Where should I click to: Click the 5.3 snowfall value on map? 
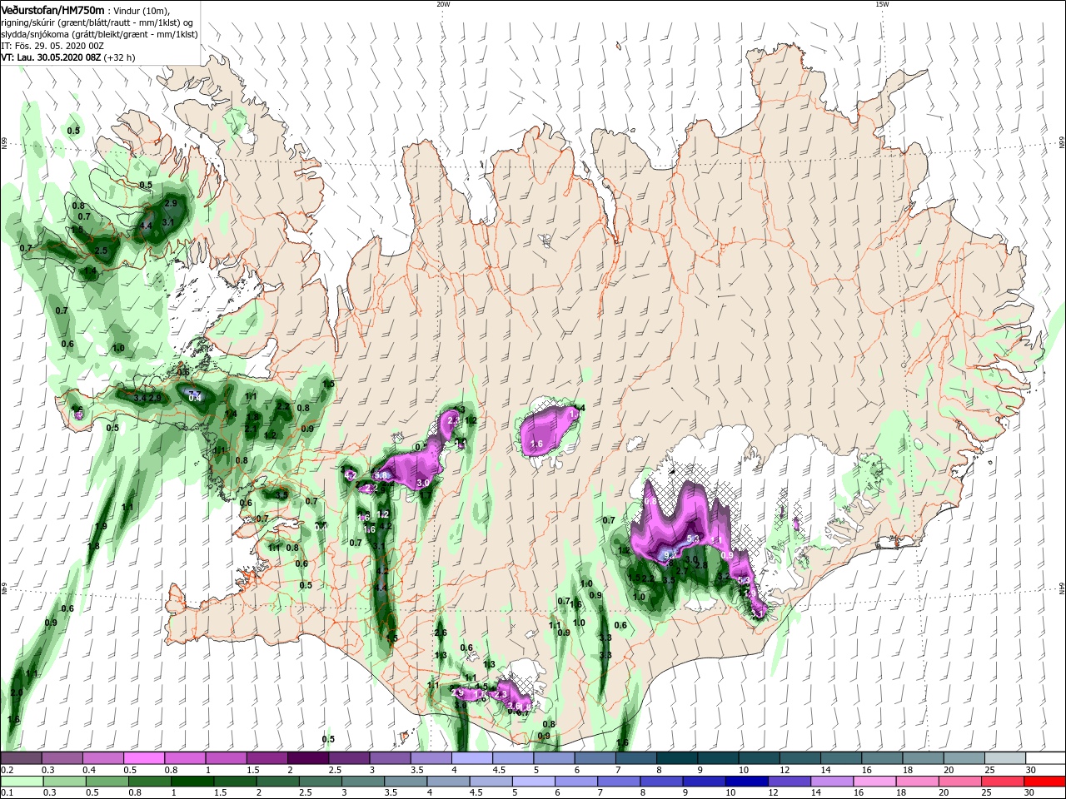[x=692, y=539]
